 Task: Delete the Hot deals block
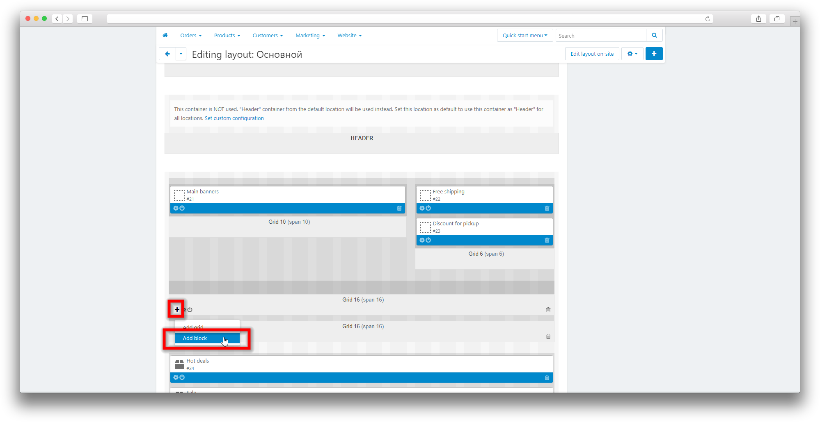547,377
